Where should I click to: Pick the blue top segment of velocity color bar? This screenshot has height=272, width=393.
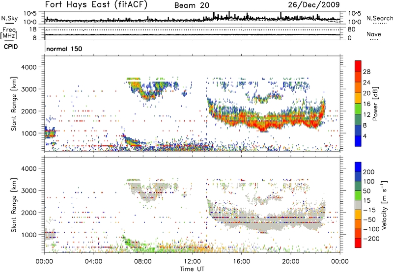358,167
